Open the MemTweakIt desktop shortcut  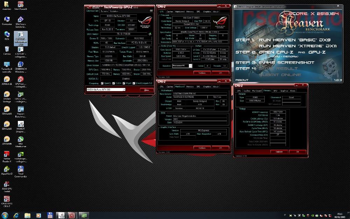pos(21,6)
